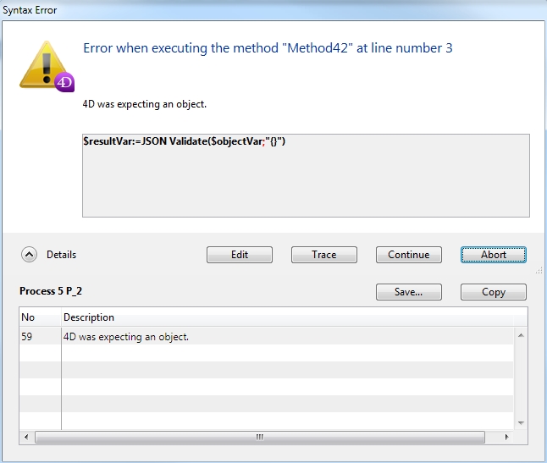Copy the error details
The width and height of the screenshot is (547, 463).
[x=493, y=292]
